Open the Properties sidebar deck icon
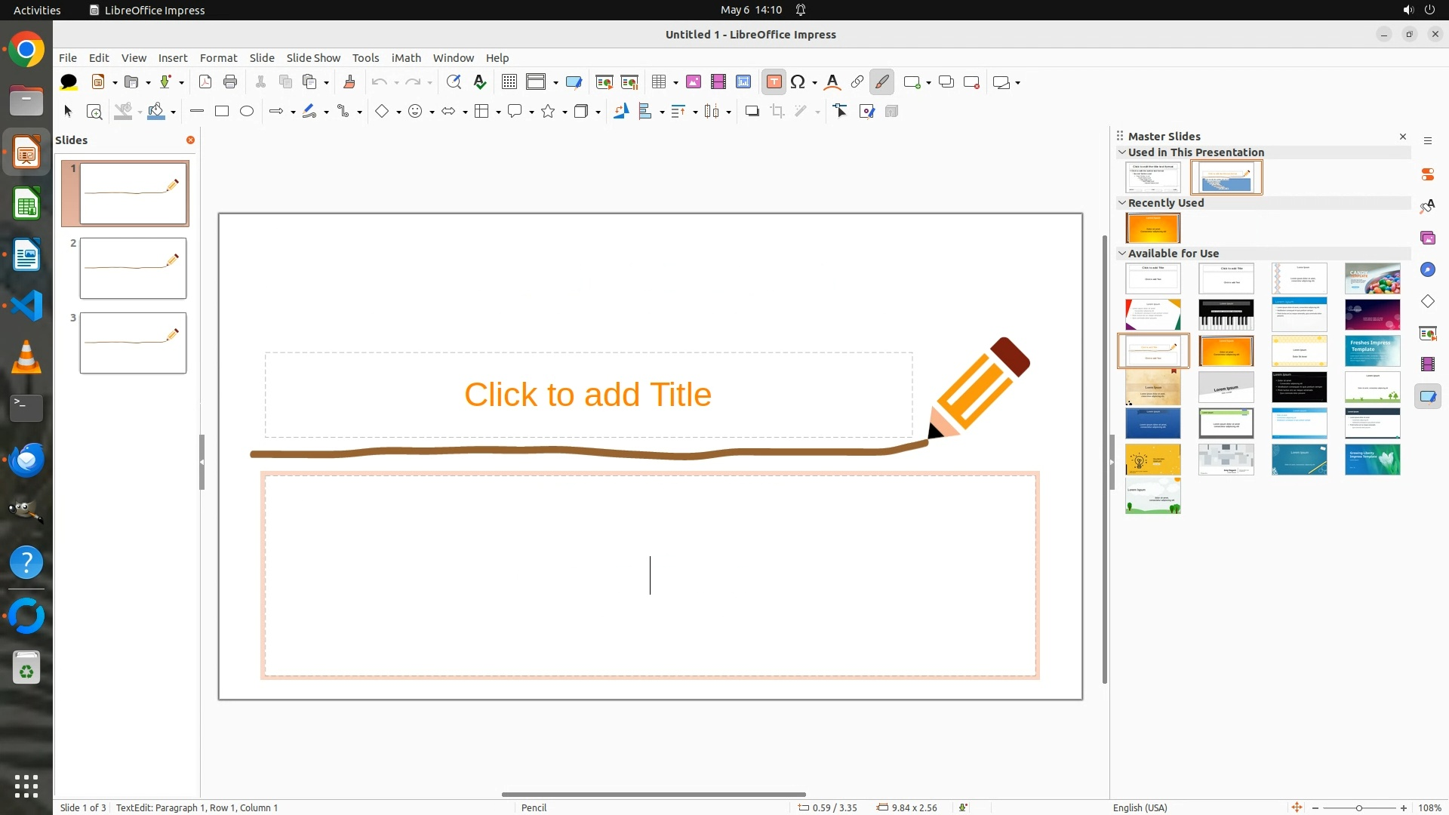Image resolution: width=1449 pixels, height=815 pixels. (x=1427, y=174)
